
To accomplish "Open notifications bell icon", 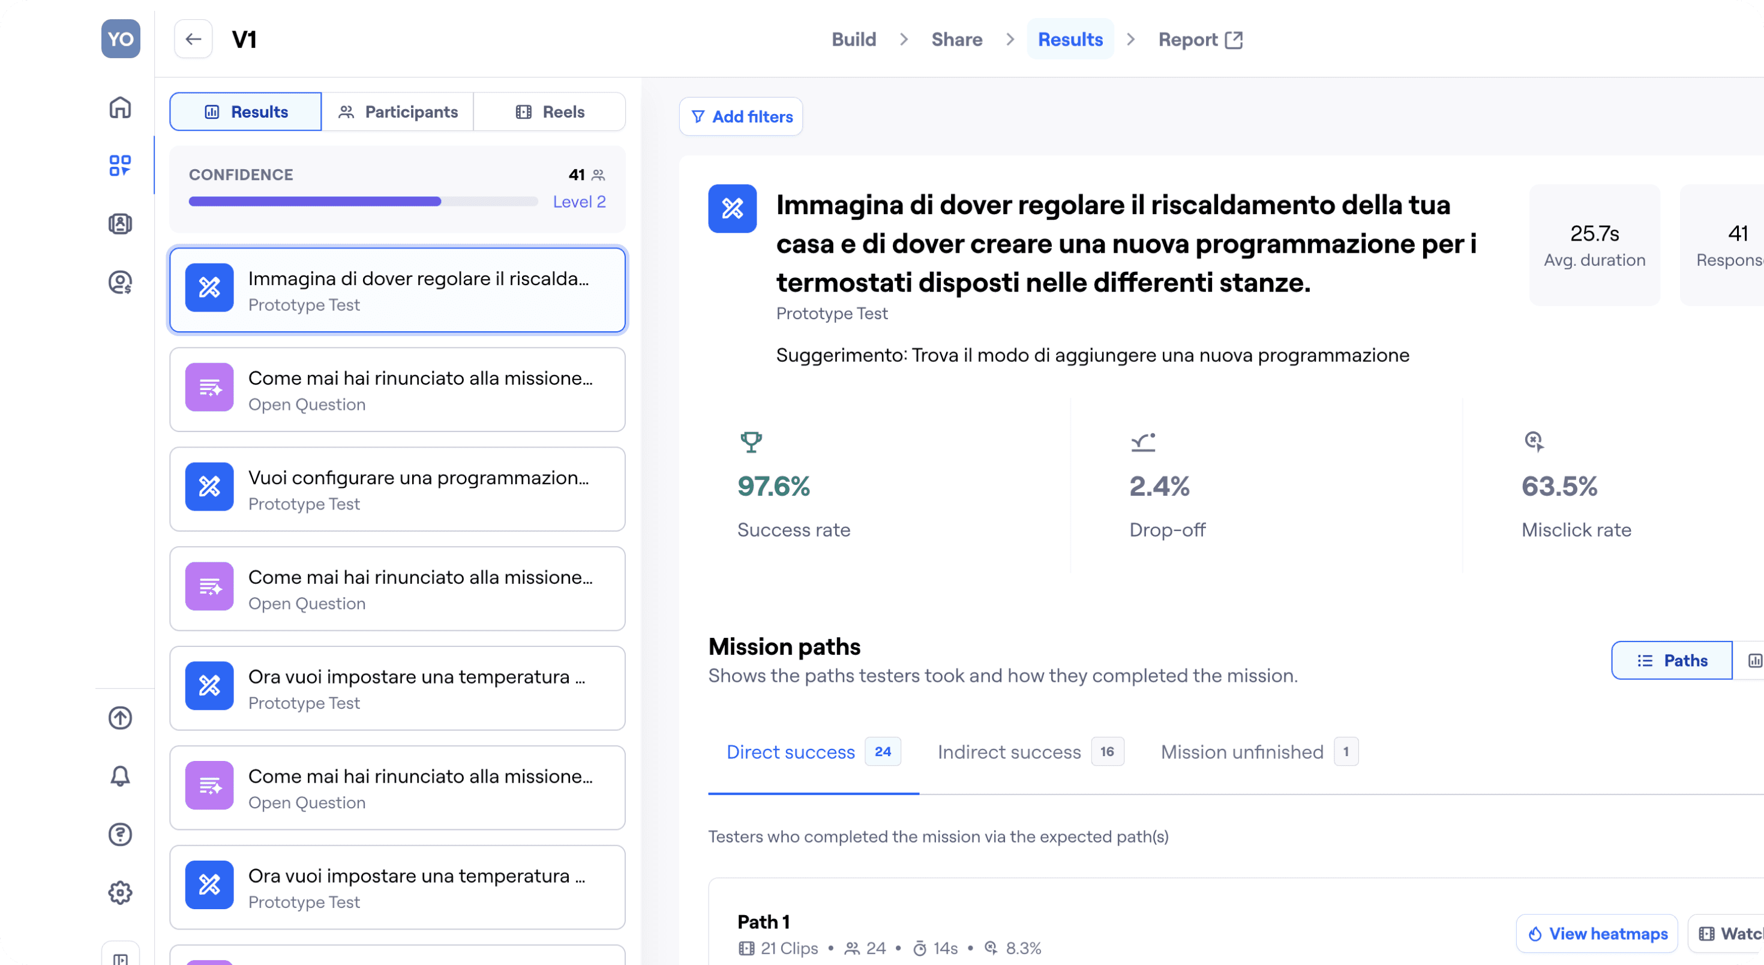I will [120, 776].
